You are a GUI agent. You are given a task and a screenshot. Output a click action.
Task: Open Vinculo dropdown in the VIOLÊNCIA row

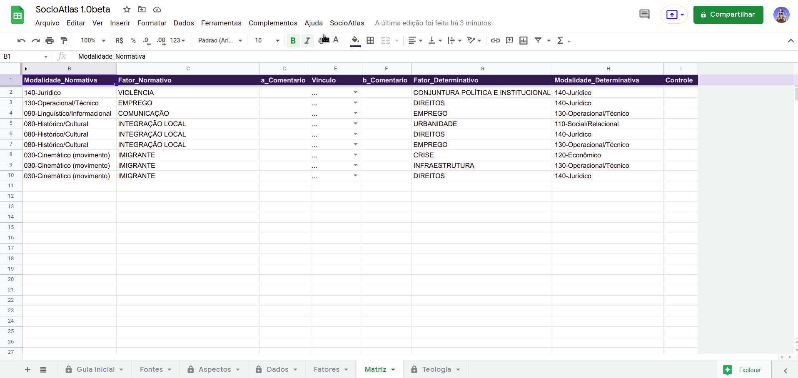coord(355,92)
